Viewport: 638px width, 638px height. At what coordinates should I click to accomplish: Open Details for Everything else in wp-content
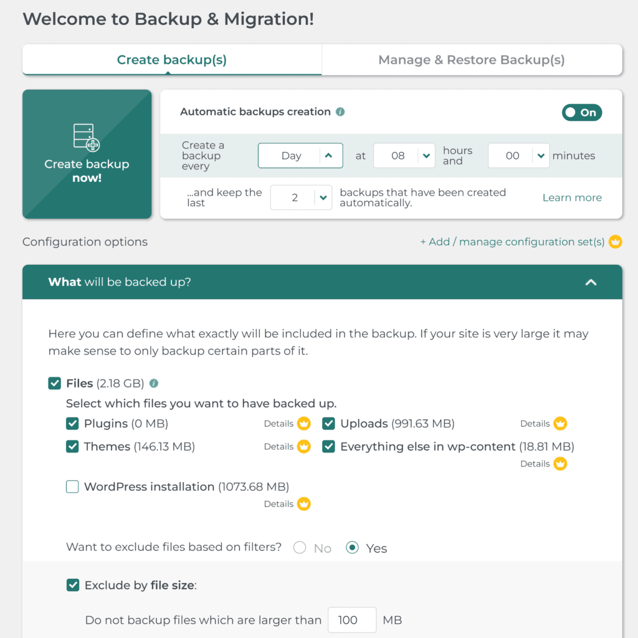tap(535, 464)
